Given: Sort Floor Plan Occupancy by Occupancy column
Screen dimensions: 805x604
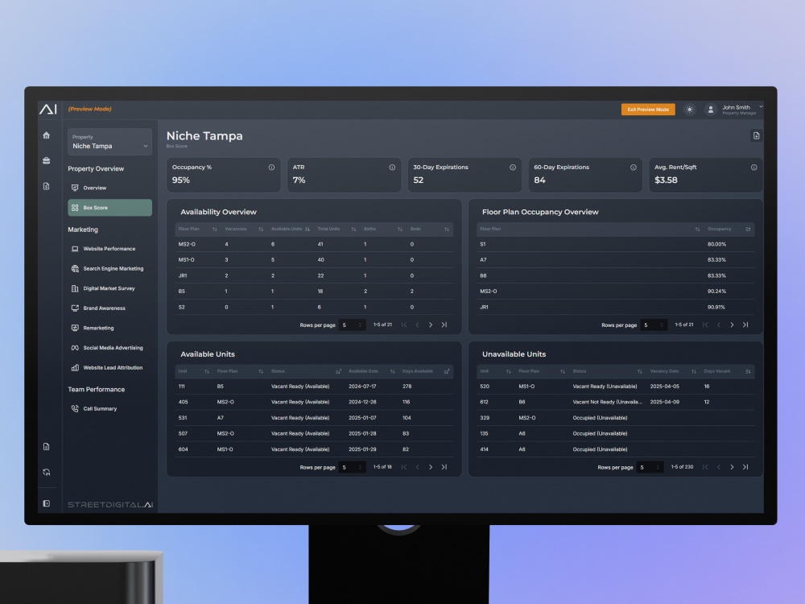Looking at the screenshot, I should tap(748, 229).
